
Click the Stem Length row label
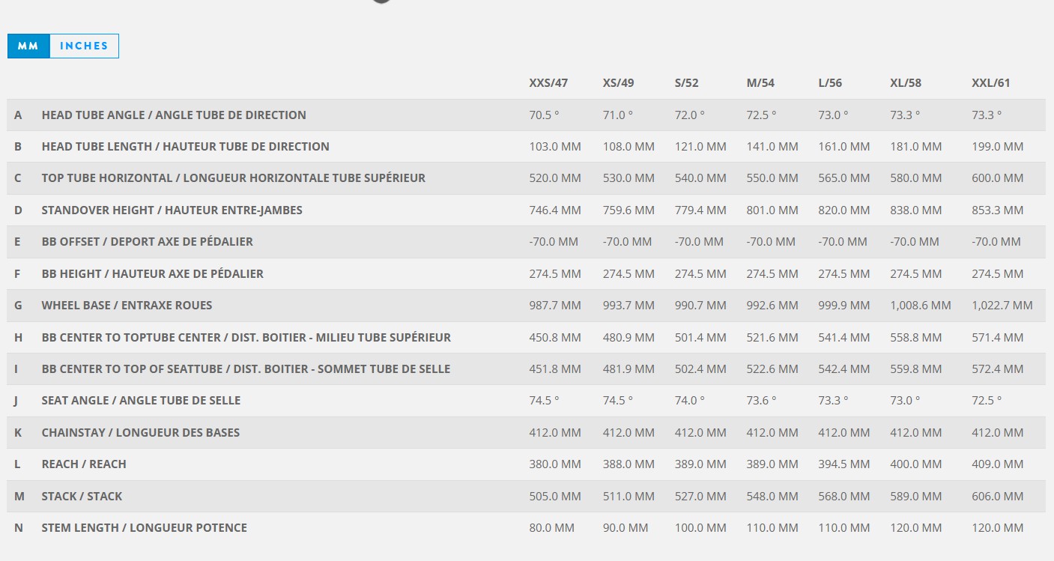tap(144, 528)
